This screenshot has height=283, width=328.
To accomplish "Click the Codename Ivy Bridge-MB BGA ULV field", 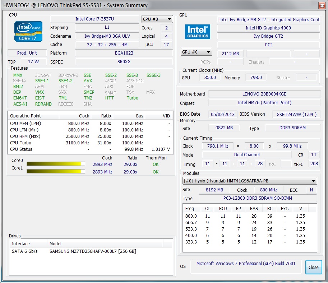I will click(107, 36).
